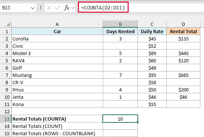Open the Name Box dropdown arrow
This screenshot has height=137, width=204.
click(x=33, y=8)
